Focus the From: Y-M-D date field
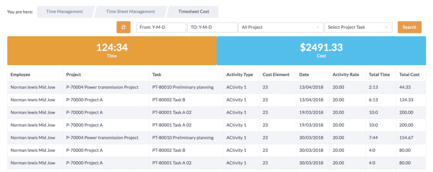Viewport: 433px width, 172px height. tap(161, 27)
